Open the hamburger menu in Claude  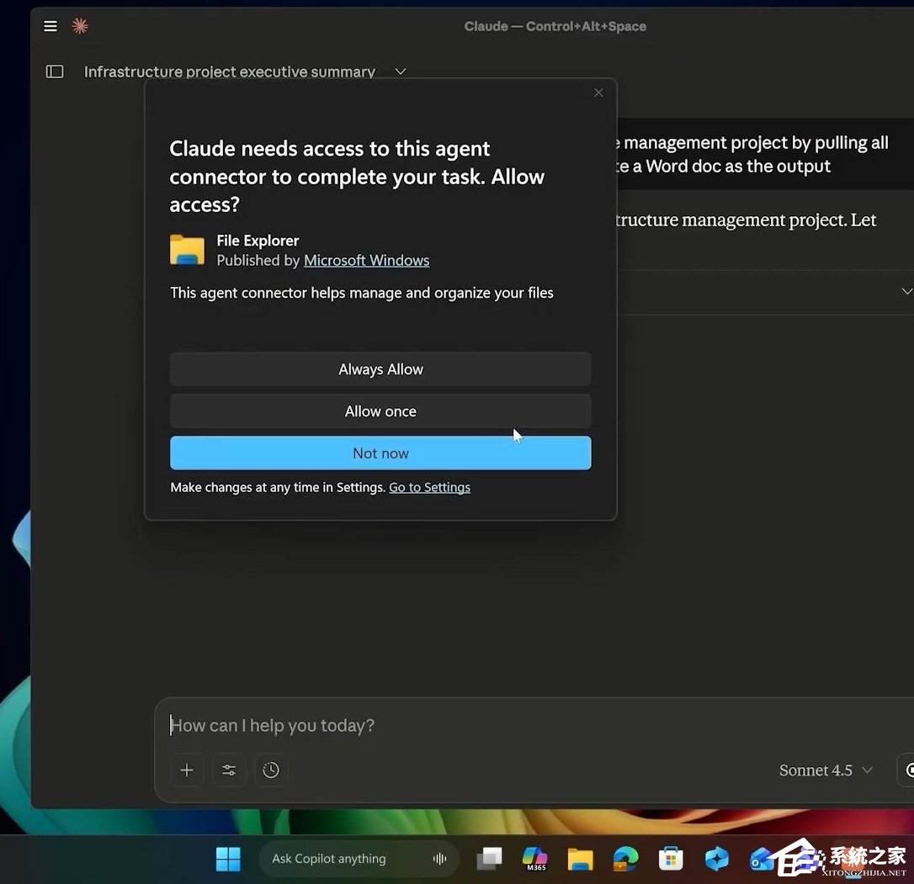(50, 26)
